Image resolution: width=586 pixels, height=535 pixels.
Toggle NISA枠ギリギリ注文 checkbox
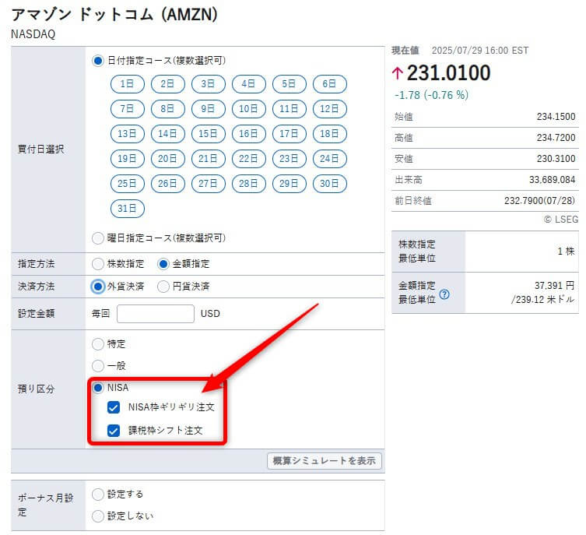pyautogui.click(x=114, y=407)
